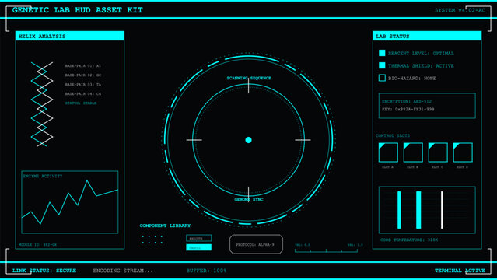The image size is (497, 280).
Task: Click the cyan center dot of scanner
Action: click(x=249, y=140)
